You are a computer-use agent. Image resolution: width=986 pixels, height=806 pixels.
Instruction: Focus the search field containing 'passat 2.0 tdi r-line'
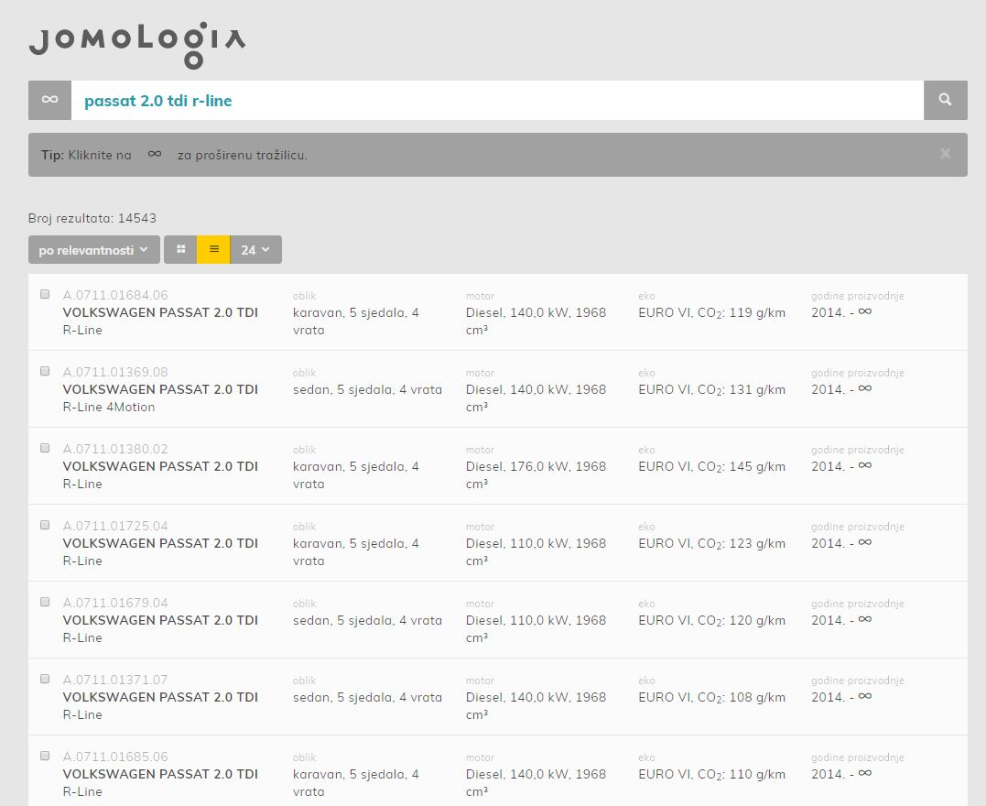(497, 100)
